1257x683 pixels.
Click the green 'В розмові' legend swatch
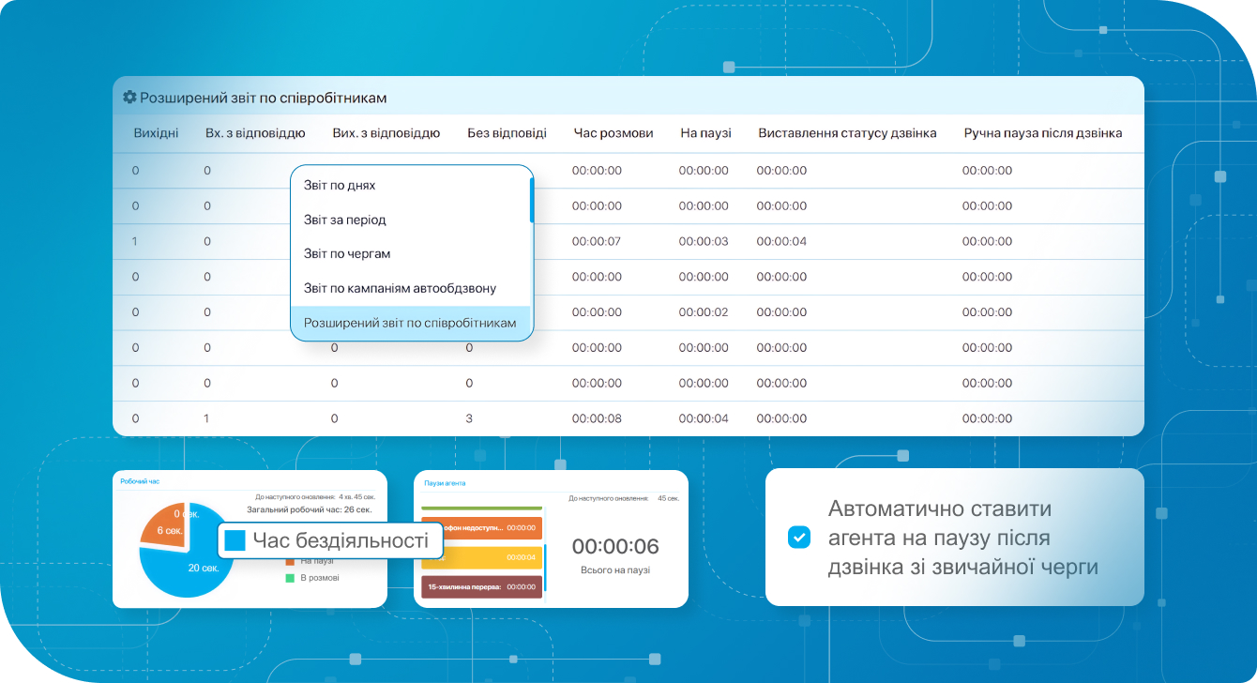click(x=289, y=578)
